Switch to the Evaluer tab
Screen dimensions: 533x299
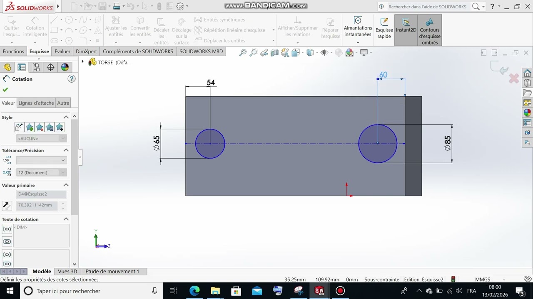[62, 51]
